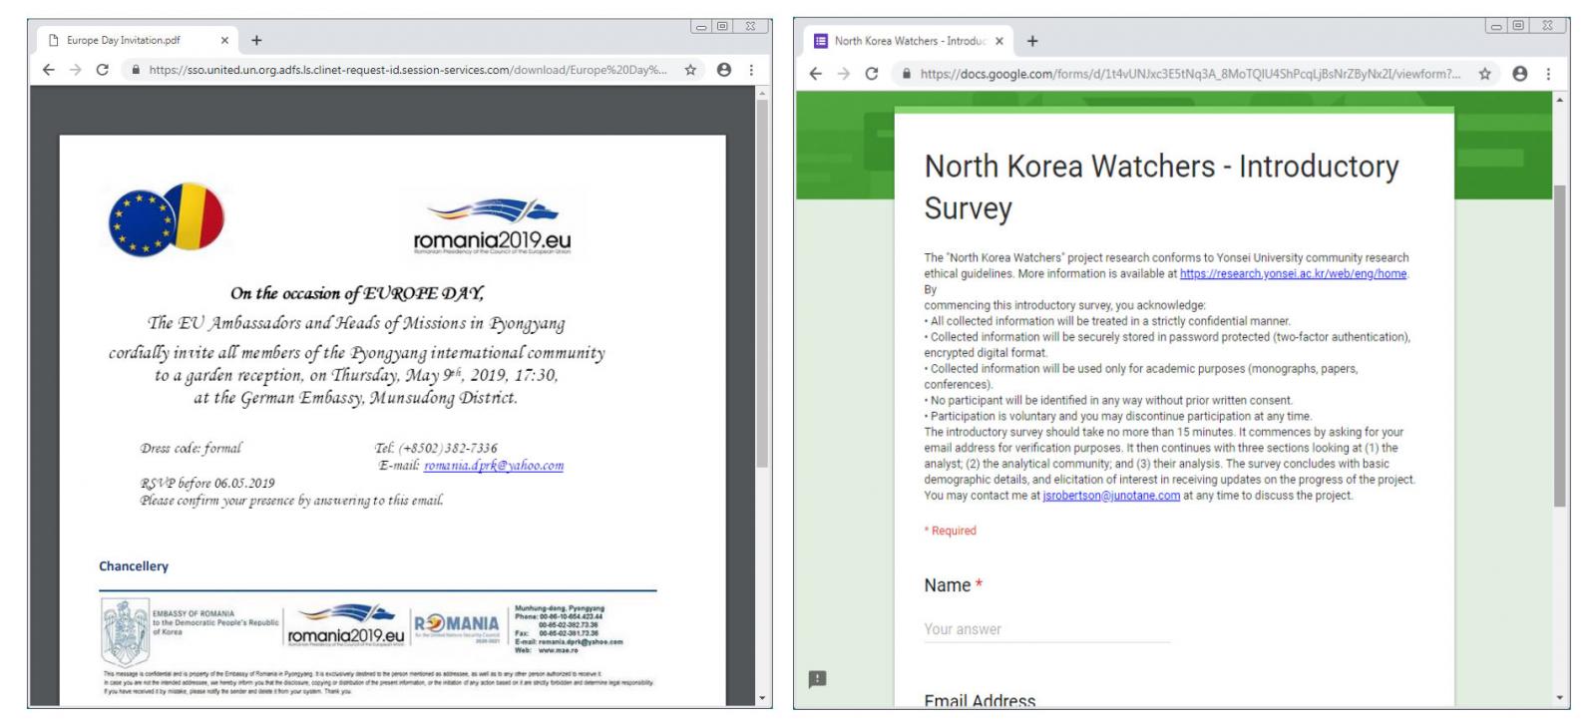This screenshot has width=1596, height=725.
Task: Select the North Korea Watchers tab
Action: (909, 41)
